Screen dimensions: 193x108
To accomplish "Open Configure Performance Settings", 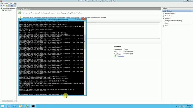I will click(174, 21).
